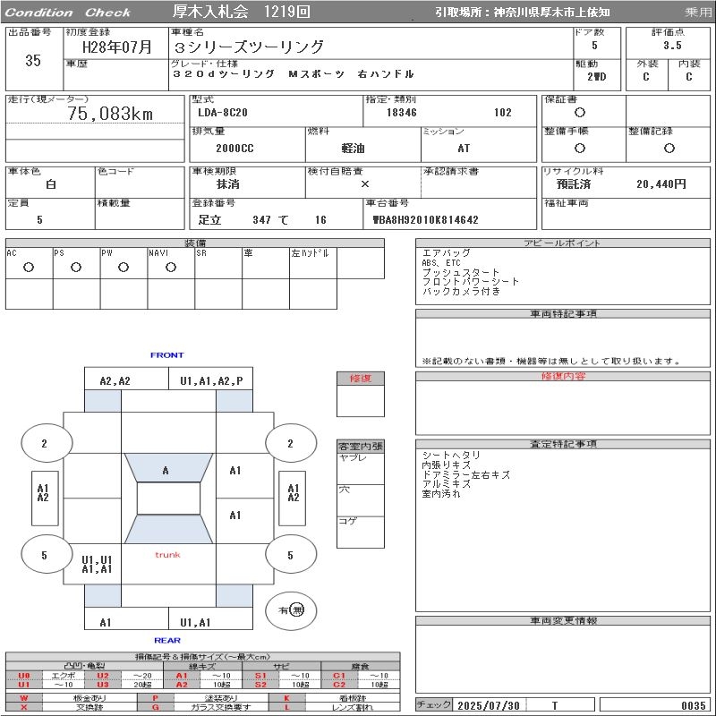Select the model name 3シリーズツーリング
Image resolution: width=716 pixels, height=716 pixels.
249,47
